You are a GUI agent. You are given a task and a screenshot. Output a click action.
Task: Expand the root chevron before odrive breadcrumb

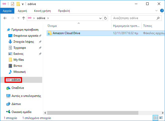point(34,18)
